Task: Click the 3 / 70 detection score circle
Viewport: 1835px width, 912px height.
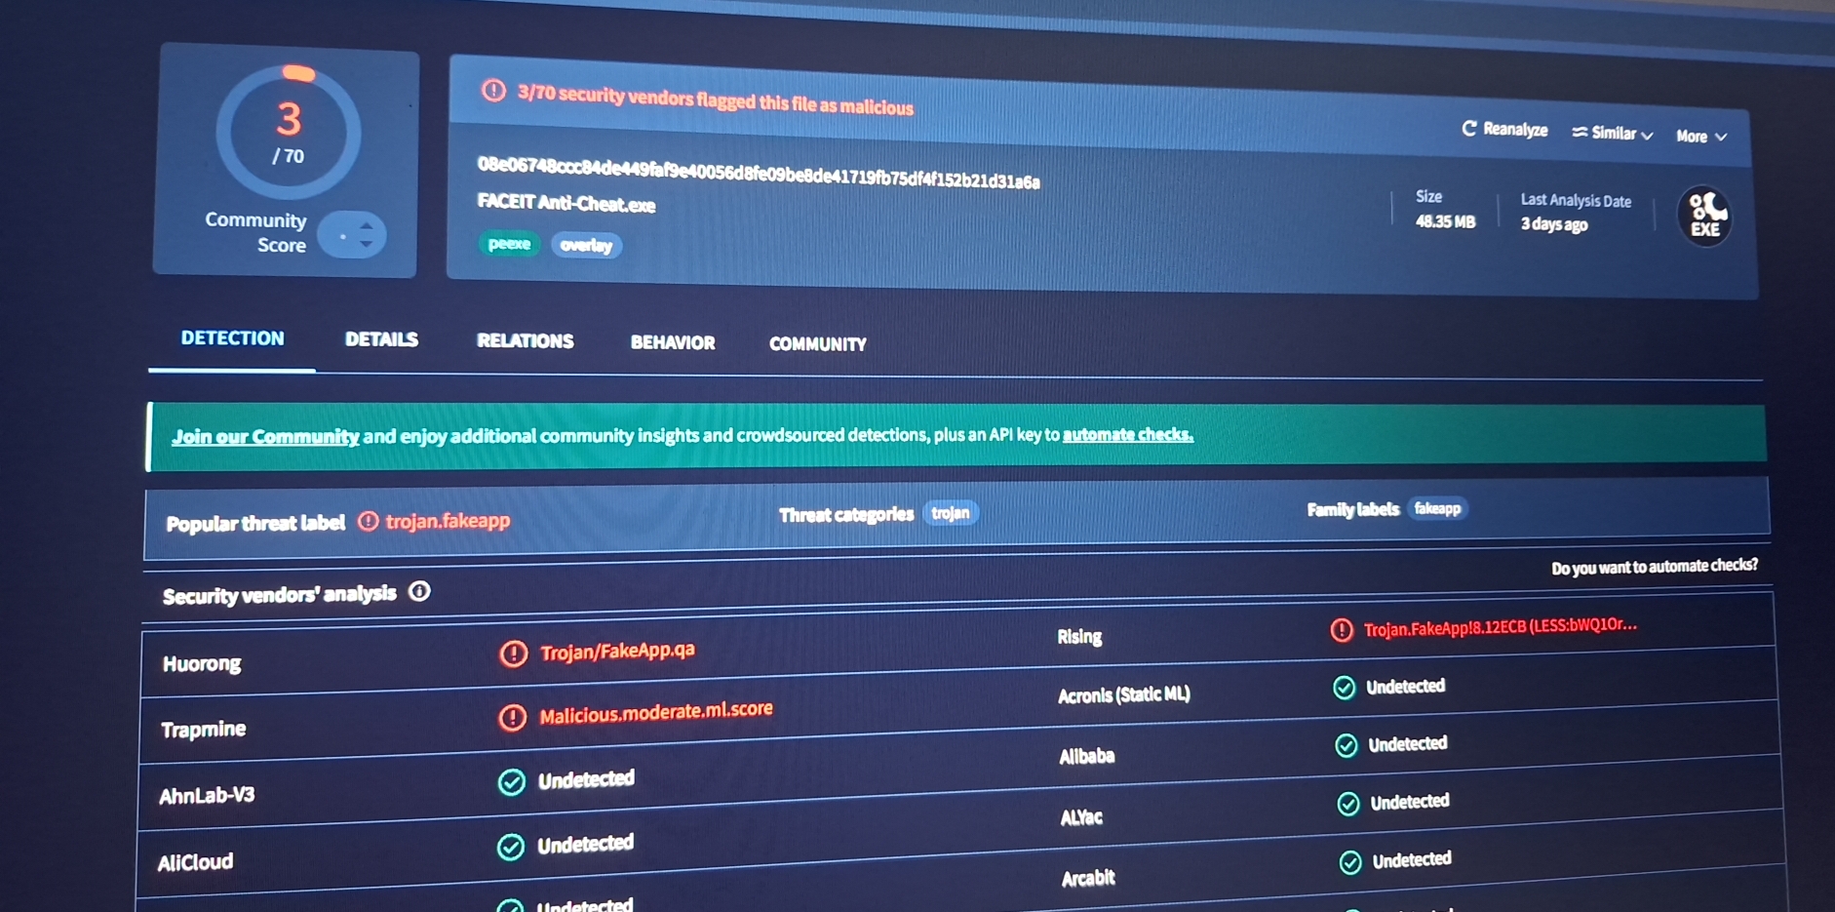Action: (289, 132)
